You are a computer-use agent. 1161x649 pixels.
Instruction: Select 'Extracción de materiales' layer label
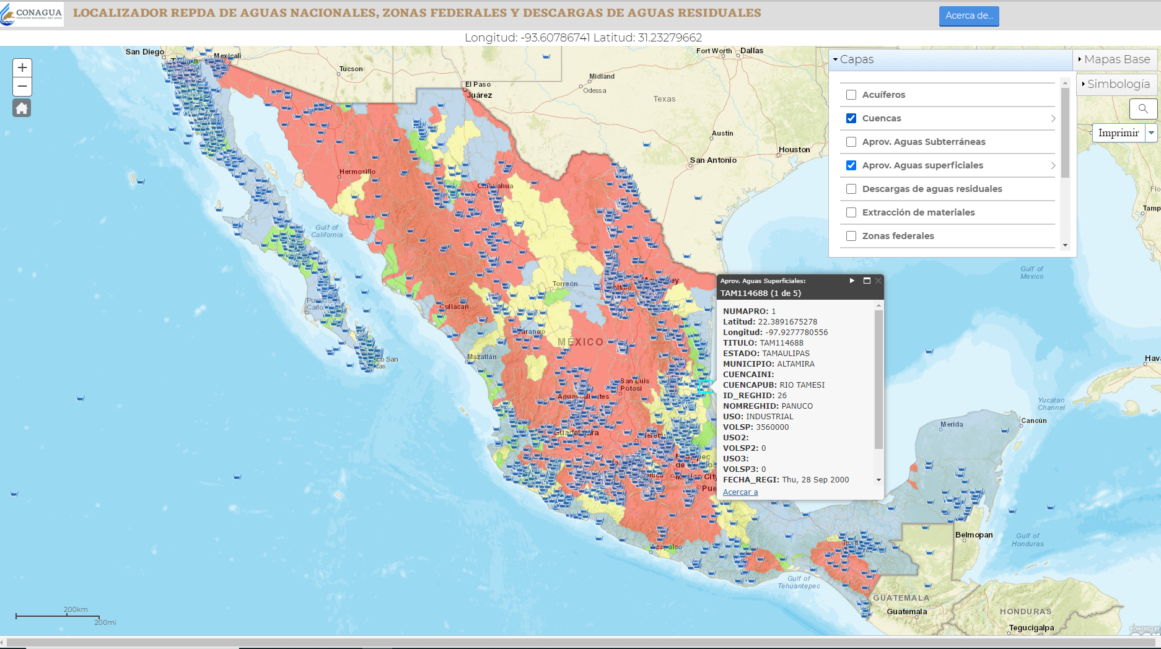tap(918, 212)
